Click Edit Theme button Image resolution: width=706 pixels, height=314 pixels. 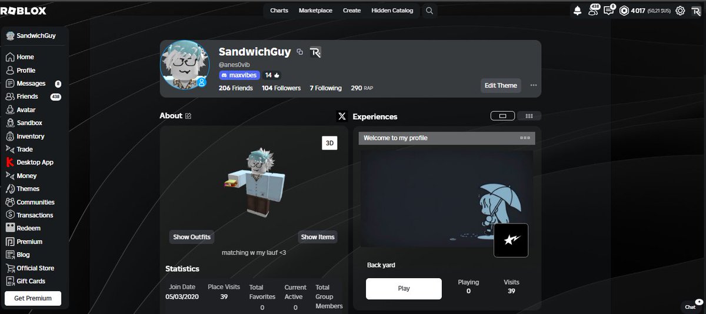click(501, 85)
